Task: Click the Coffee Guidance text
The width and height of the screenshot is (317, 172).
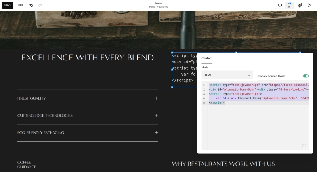Action: tap(27, 164)
